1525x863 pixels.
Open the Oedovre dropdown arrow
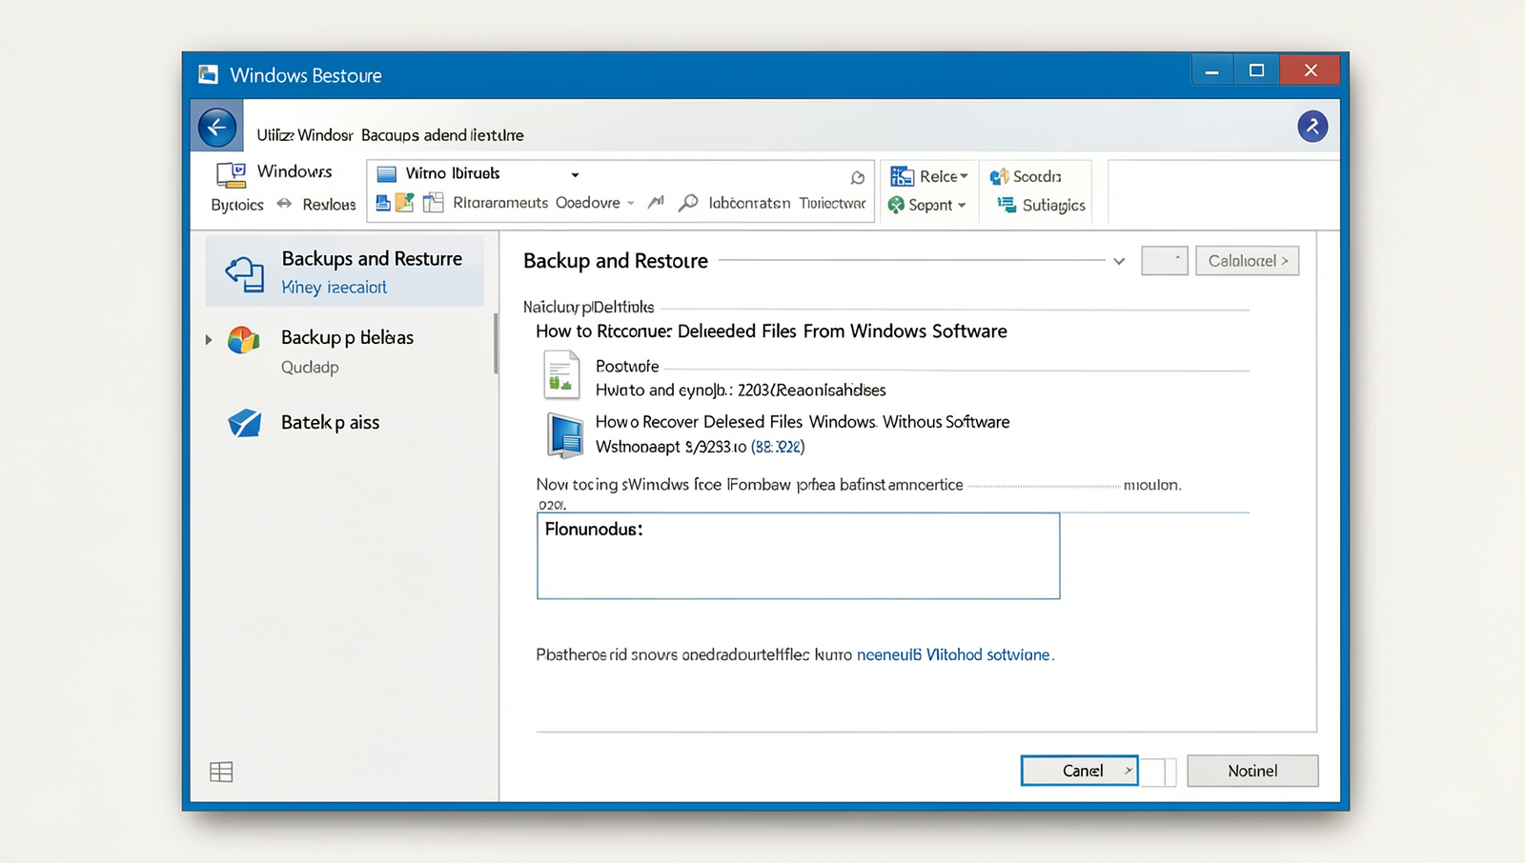point(630,203)
